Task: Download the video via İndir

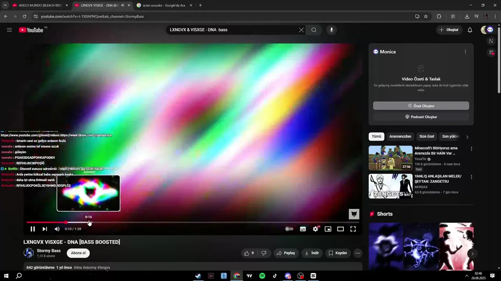Action: coord(312,253)
